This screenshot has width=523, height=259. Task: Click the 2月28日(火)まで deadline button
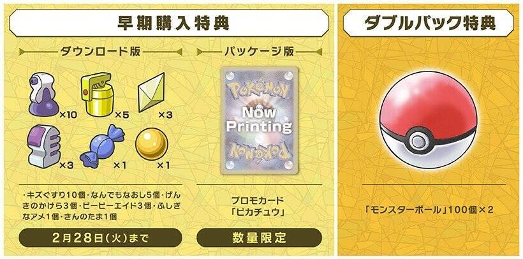(x=100, y=238)
